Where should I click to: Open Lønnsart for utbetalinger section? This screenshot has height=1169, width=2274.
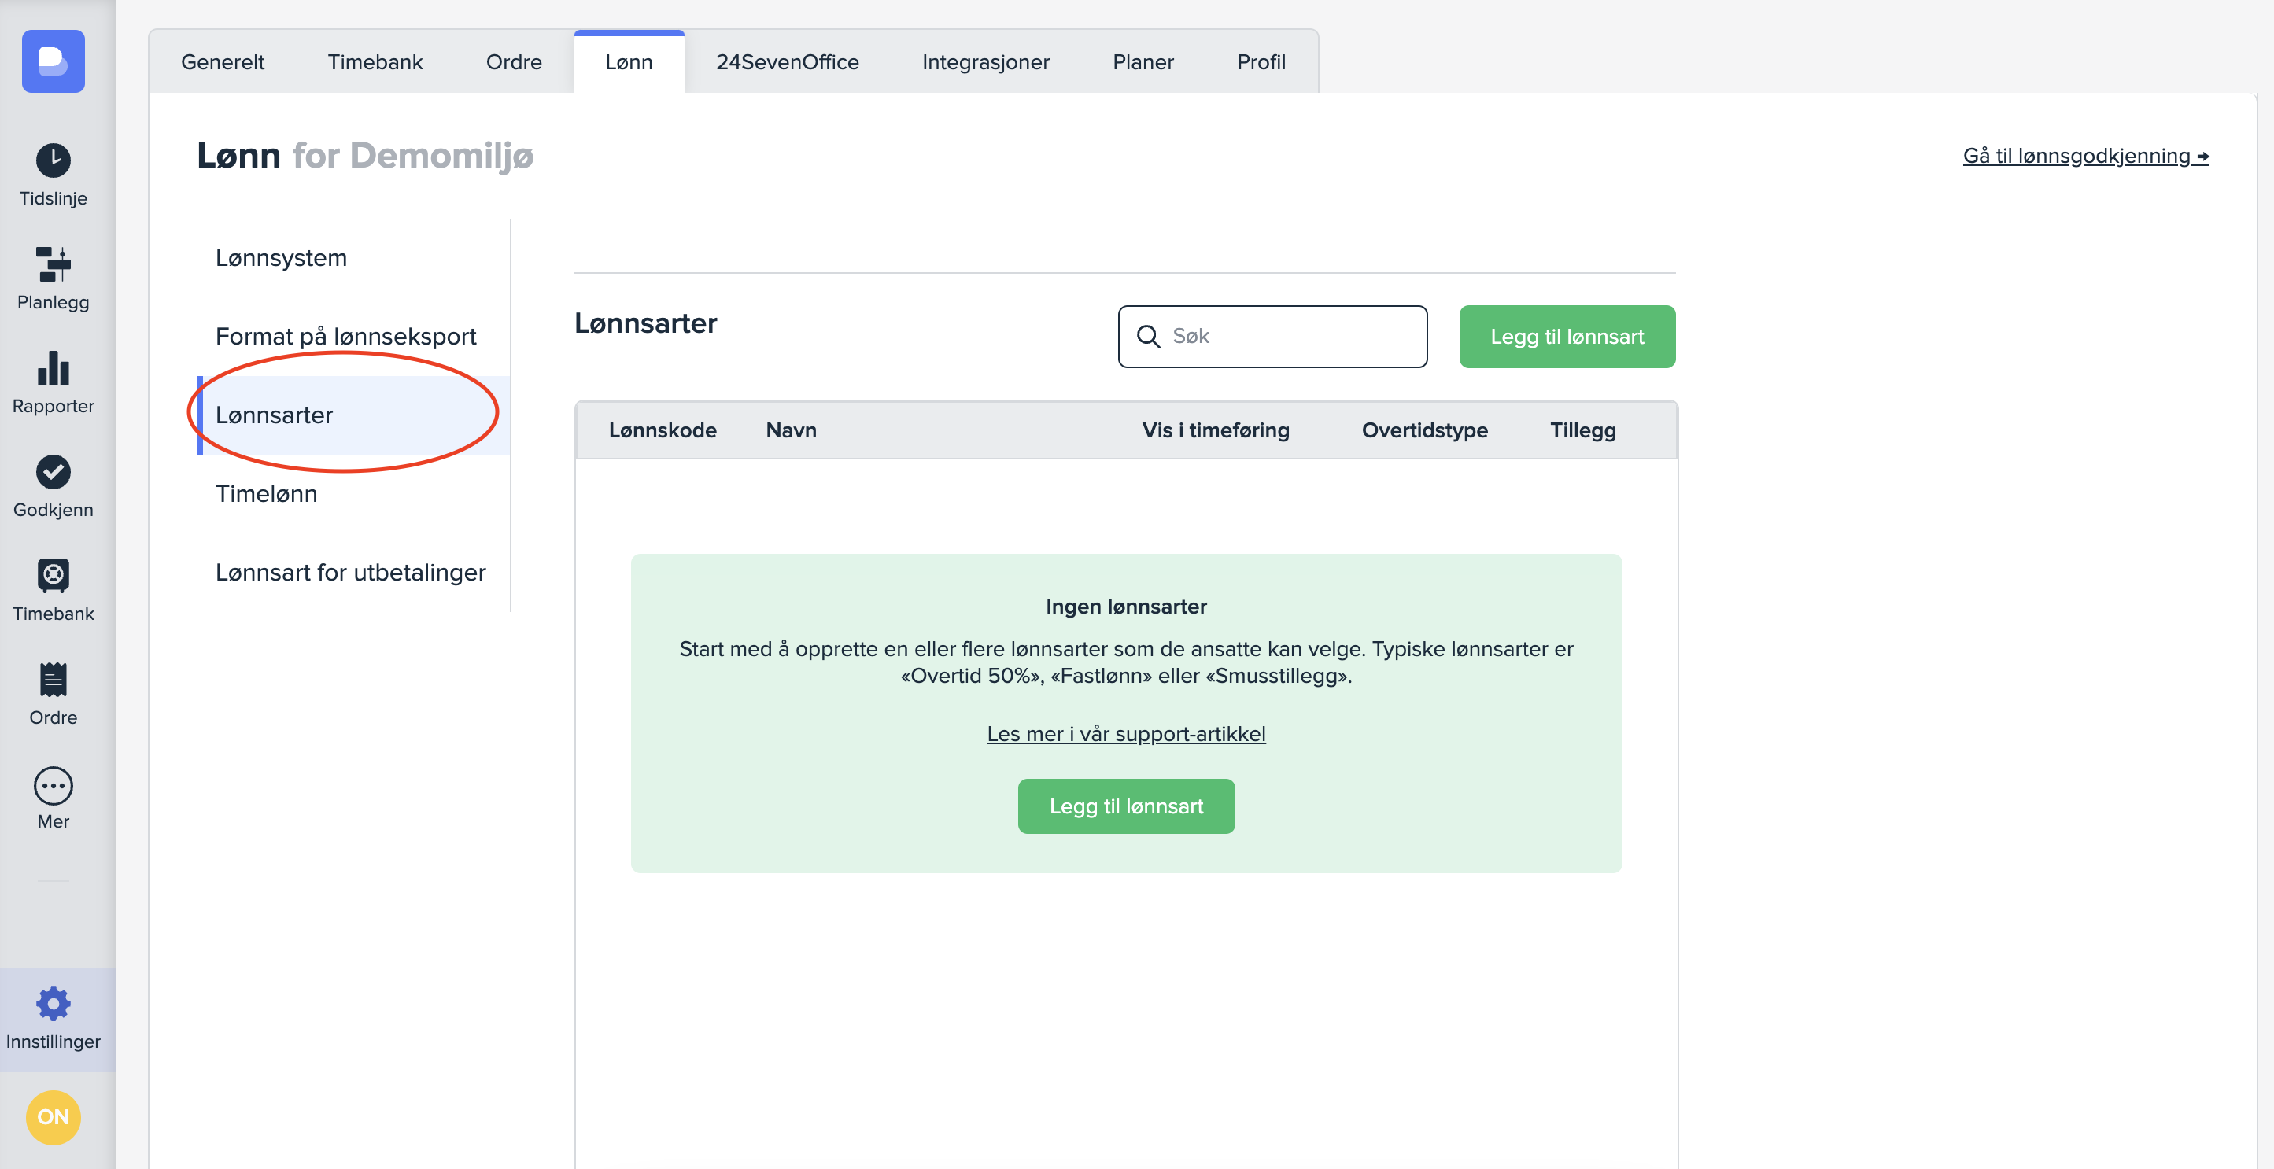pos(350,572)
